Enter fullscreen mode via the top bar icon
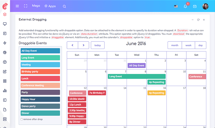This screenshot has height=128, width=215. point(26,6)
